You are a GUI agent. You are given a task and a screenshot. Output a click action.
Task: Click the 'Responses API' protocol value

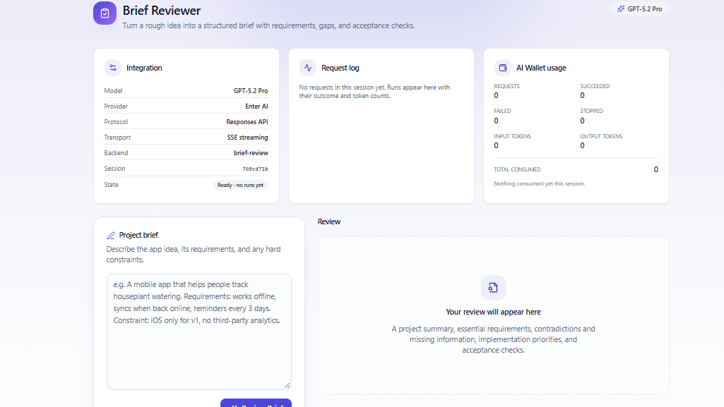pos(247,122)
